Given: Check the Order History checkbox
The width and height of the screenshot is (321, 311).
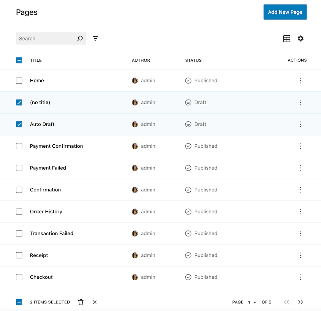Looking at the screenshot, I should [x=19, y=211].
